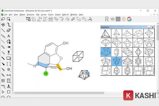Predict 13C NMR shifts
159x106 pixels.
tap(45, 19)
